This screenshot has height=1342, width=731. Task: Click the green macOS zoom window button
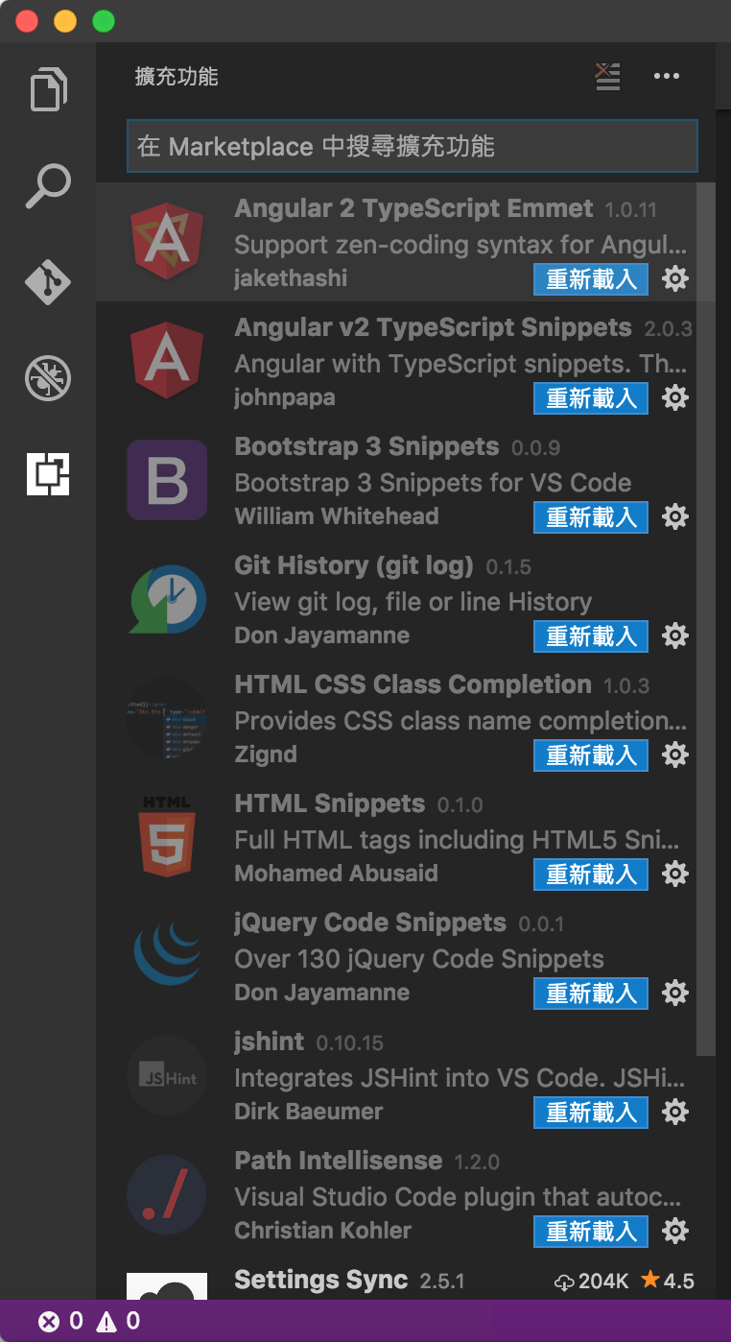tap(103, 20)
